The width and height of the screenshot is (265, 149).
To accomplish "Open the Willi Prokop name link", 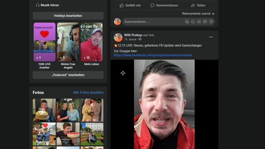I will 133,35.
